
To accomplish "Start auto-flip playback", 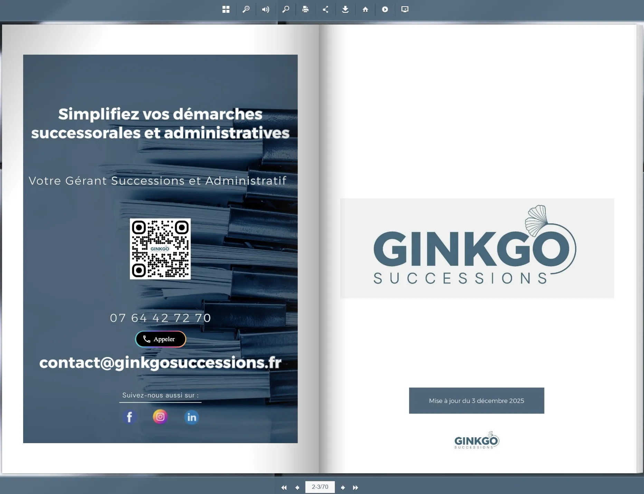I will (385, 9).
